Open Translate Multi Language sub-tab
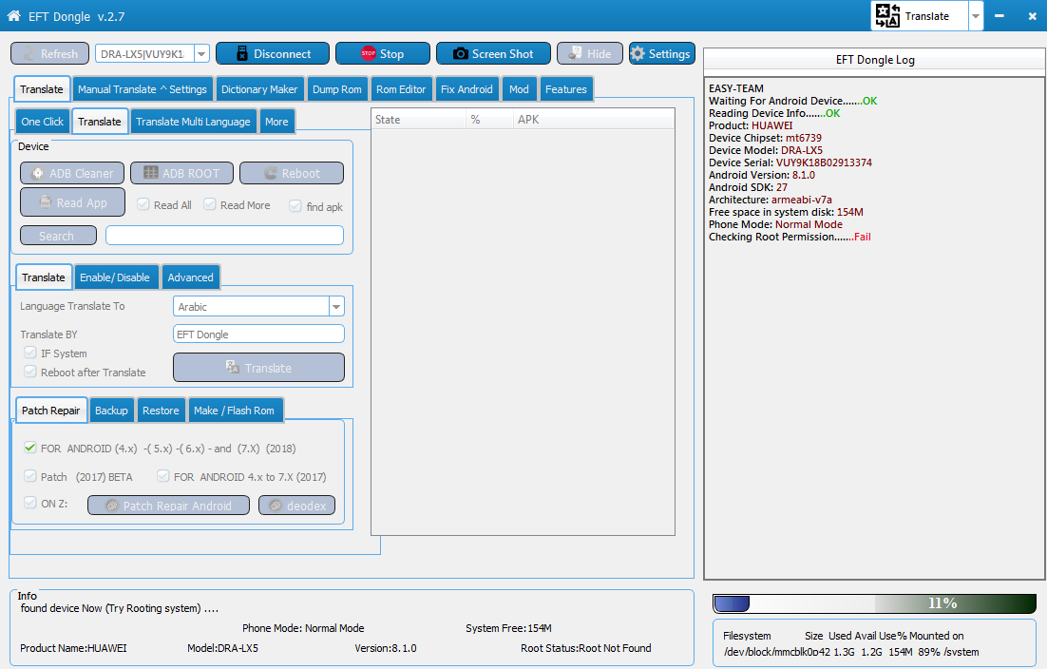 point(193,122)
